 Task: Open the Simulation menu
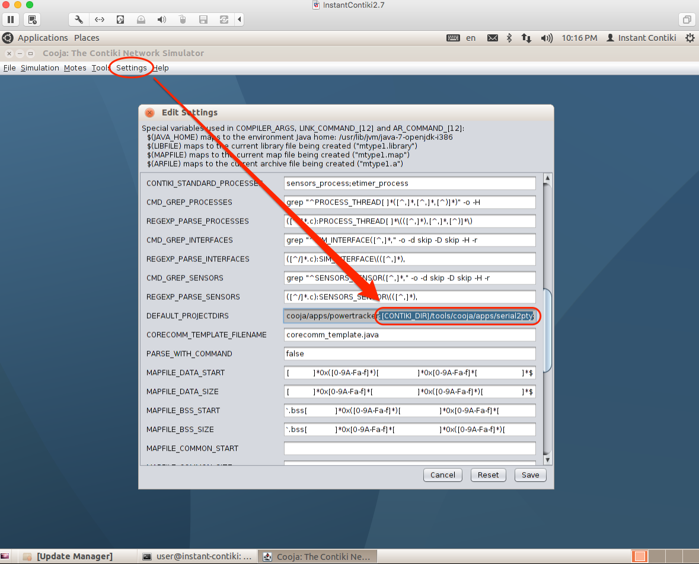click(x=40, y=68)
